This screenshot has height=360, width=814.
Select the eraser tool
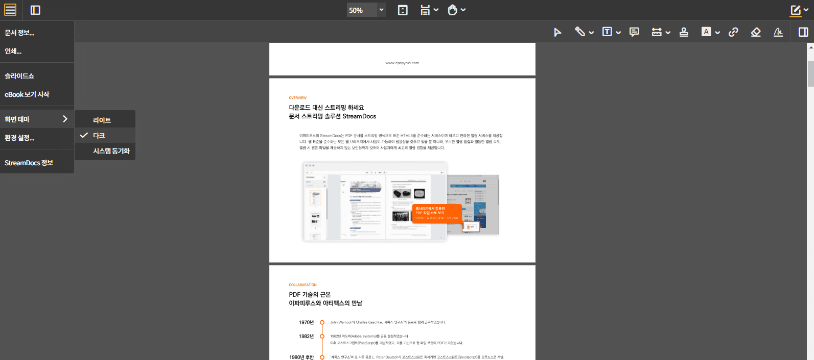(x=756, y=32)
